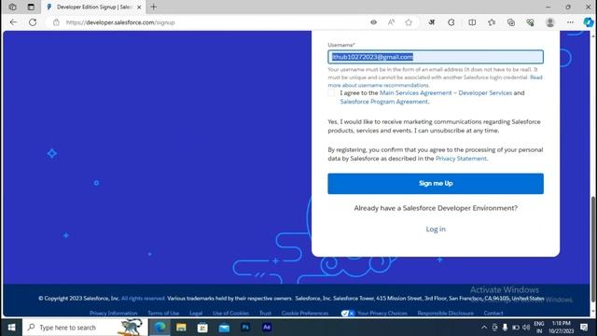Add this page to favorites star

click(x=409, y=22)
